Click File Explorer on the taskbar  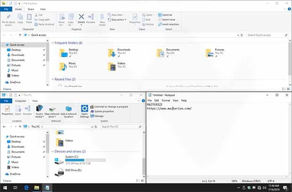click(37, 188)
